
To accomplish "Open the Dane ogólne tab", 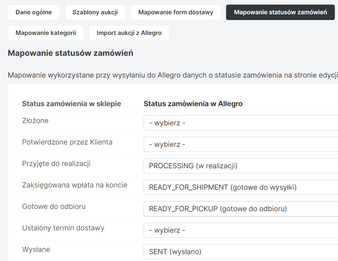I will coord(34,12).
